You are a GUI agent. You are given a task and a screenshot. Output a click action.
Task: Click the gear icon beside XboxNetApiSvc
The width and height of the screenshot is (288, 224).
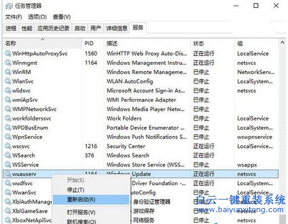pos(8,220)
